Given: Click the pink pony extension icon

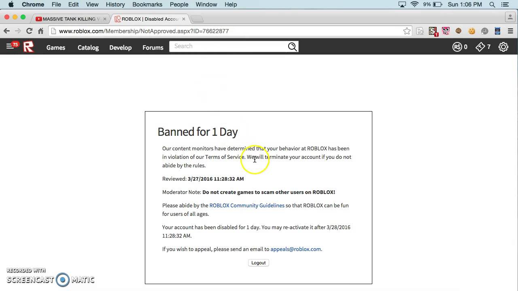Looking at the screenshot, I should point(446,31).
